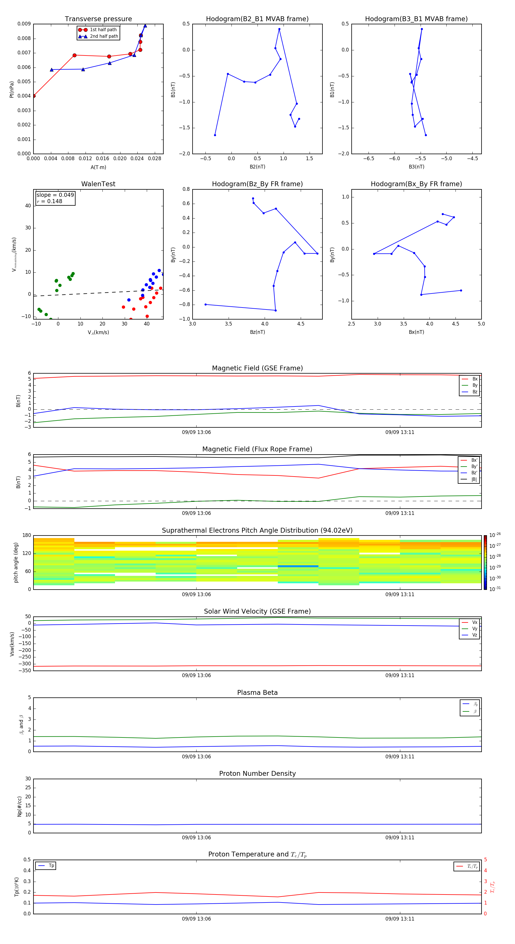Click the 'slope = 0.049' annotation
The width and height of the screenshot is (515, 944).
coord(55,195)
